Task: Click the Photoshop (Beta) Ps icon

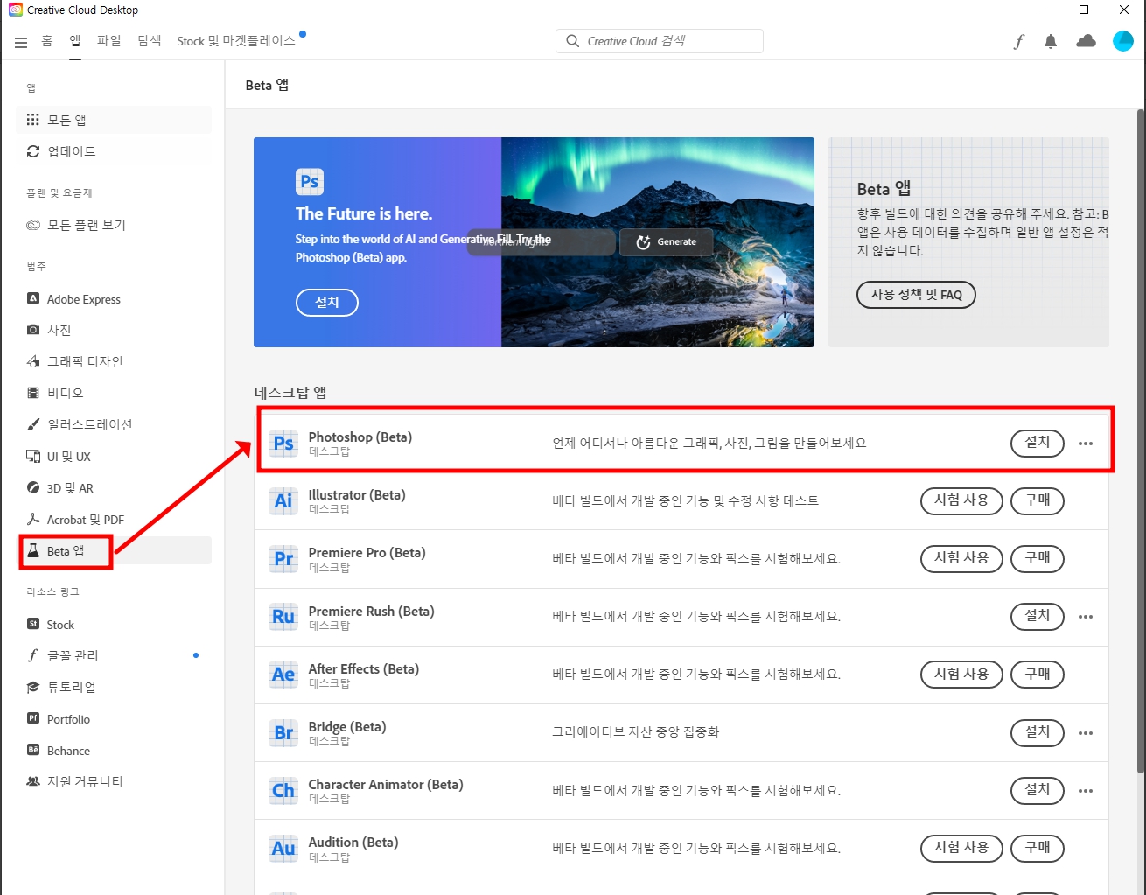Action: (x=283, y=443)
